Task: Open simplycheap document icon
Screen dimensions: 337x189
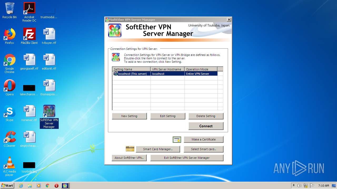Action: click(x=29, y=139)
